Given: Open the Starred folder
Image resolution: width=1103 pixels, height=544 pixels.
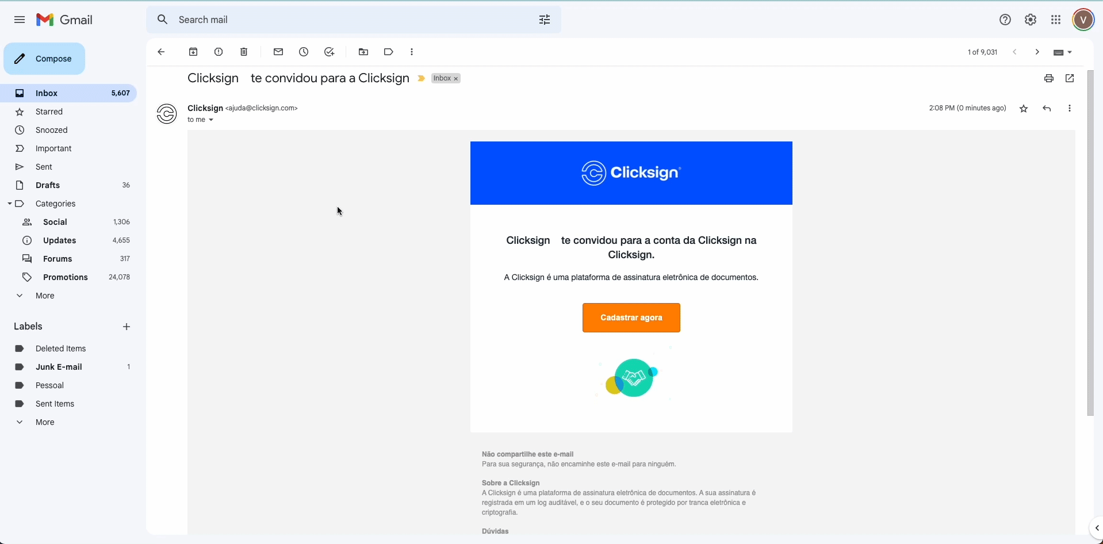Looking at the screenshot, I should tap(69, 112).
